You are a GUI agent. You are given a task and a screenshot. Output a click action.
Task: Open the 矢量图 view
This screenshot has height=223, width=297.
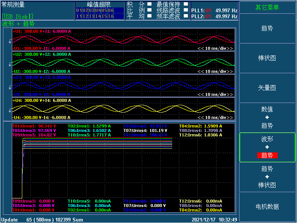[267, 88]
